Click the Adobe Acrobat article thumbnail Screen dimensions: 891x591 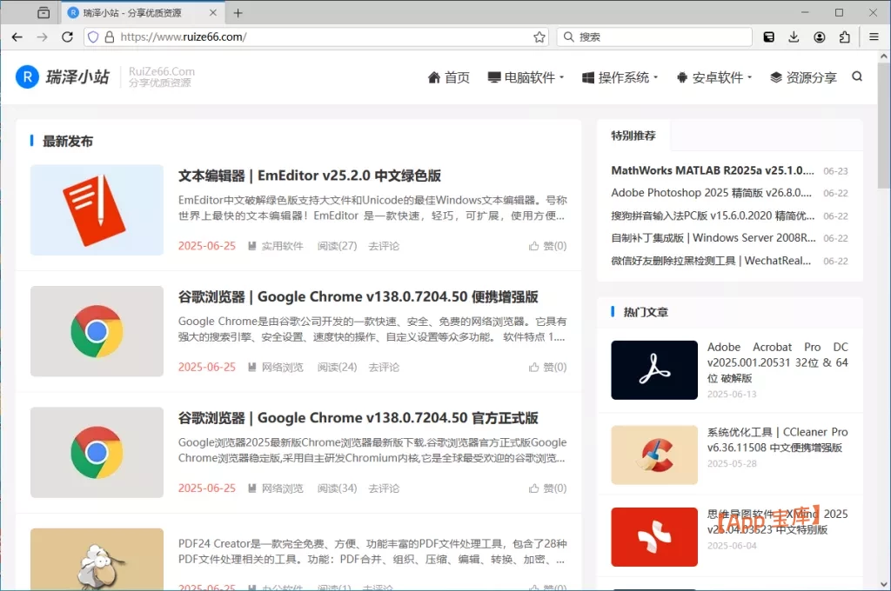click(653, 369)
